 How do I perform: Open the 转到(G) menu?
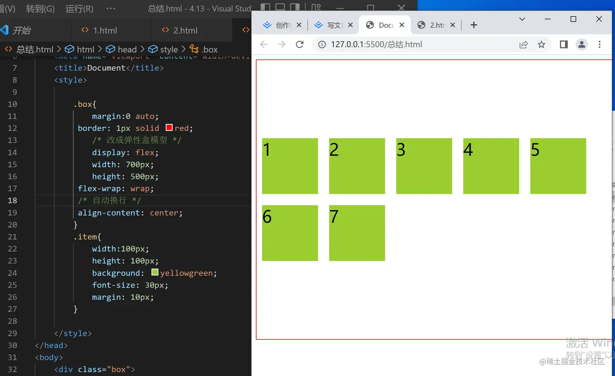40,9
